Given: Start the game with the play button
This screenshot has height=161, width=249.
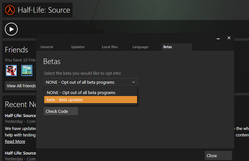Looking at the screenshot, I should (x=11, y=29).
